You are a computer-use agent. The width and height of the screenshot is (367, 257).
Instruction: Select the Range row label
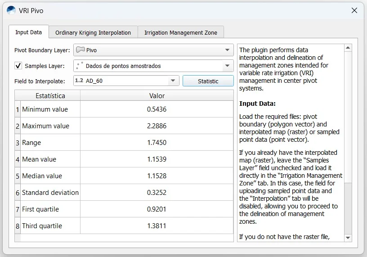pyautogui.click(x=50, y=142)
